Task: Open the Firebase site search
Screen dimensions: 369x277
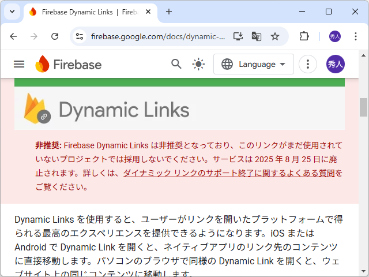Action: point(176,64)
